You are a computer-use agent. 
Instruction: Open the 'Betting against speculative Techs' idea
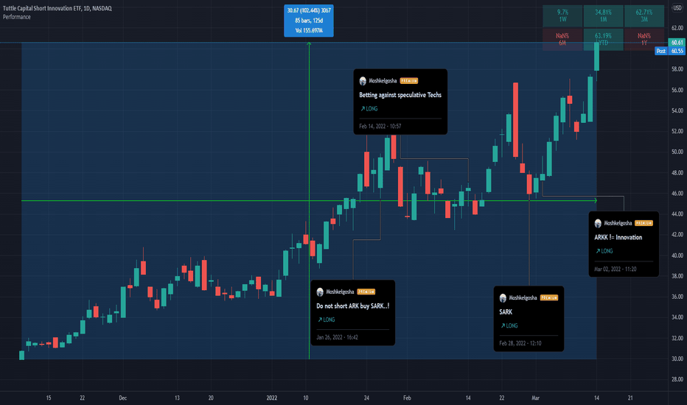tap(400, 95)
